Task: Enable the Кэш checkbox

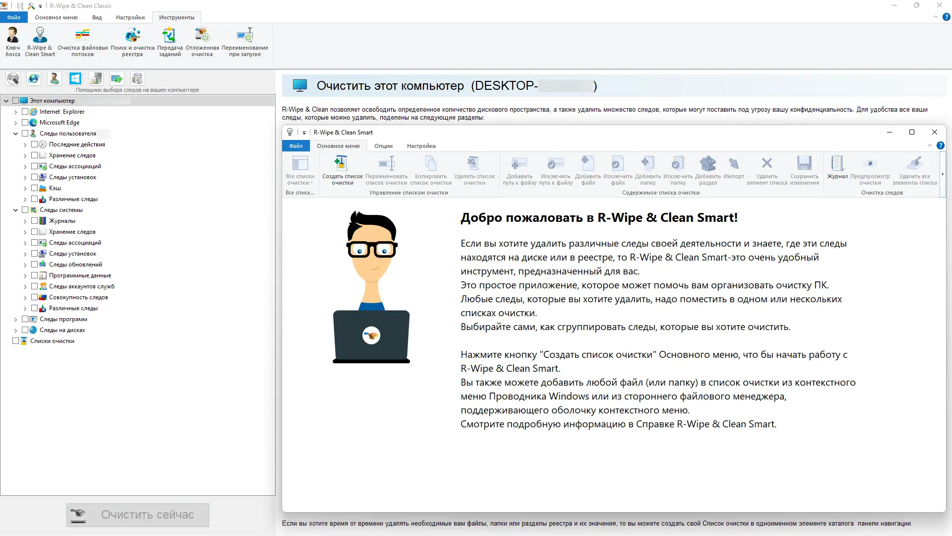Action: (x=35, y=188)
